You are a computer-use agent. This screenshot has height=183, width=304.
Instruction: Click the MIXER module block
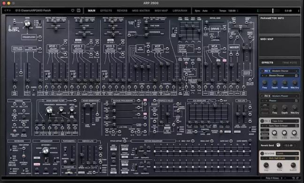click(234, 47)
